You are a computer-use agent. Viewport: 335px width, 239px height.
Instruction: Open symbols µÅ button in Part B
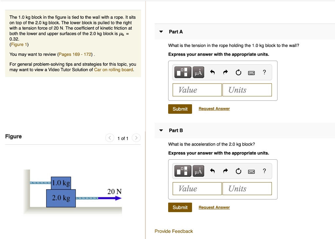pyautogui.click(x=198, y=171)
